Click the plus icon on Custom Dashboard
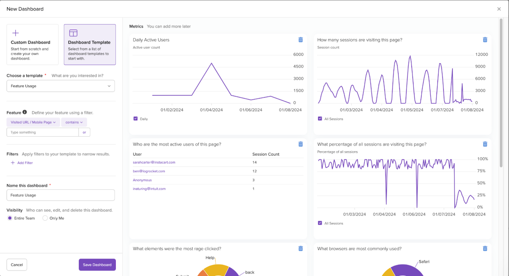This screenshot has height=276, width=509. (x=15, y=33)
